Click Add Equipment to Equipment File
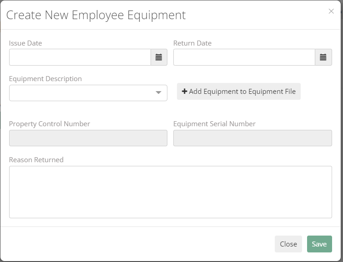Screen dimensions: 343x262 [239, 91]
